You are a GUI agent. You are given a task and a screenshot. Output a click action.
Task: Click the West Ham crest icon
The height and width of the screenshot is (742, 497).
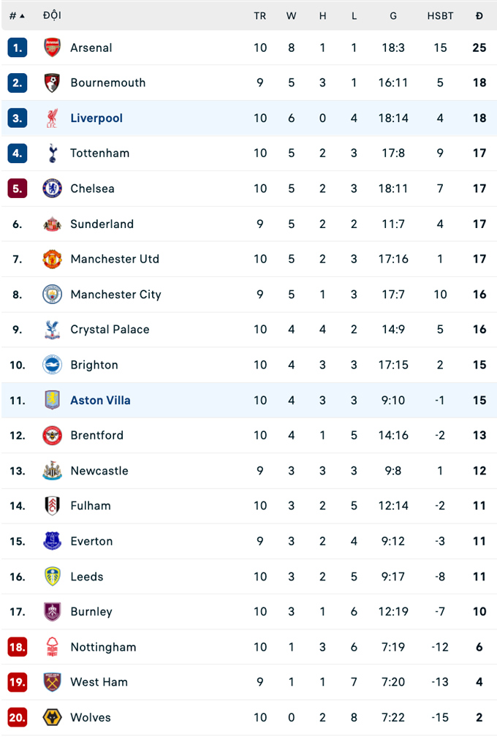(52, 682)
